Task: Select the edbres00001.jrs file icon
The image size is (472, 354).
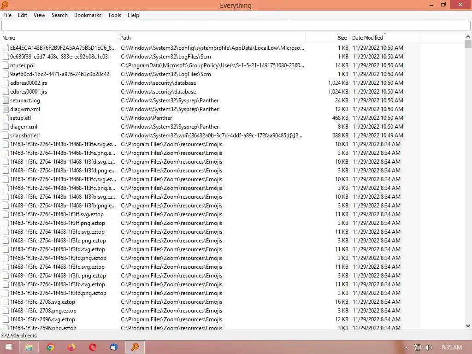Action: pyautogui.click(x=6, y=92)
